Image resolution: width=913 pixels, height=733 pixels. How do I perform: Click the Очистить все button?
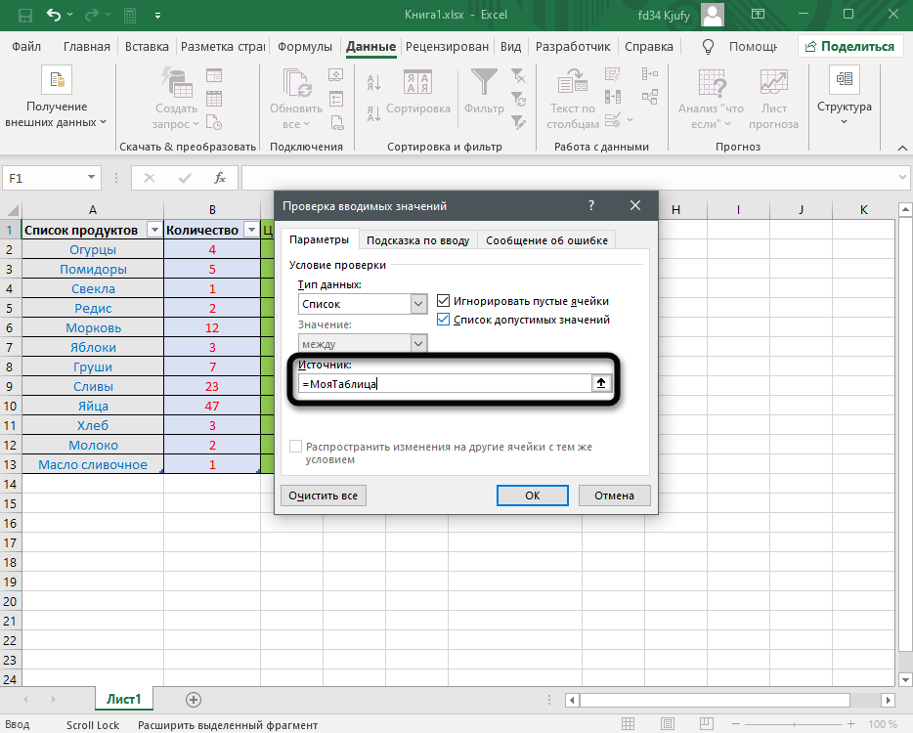tap(323, 496)
